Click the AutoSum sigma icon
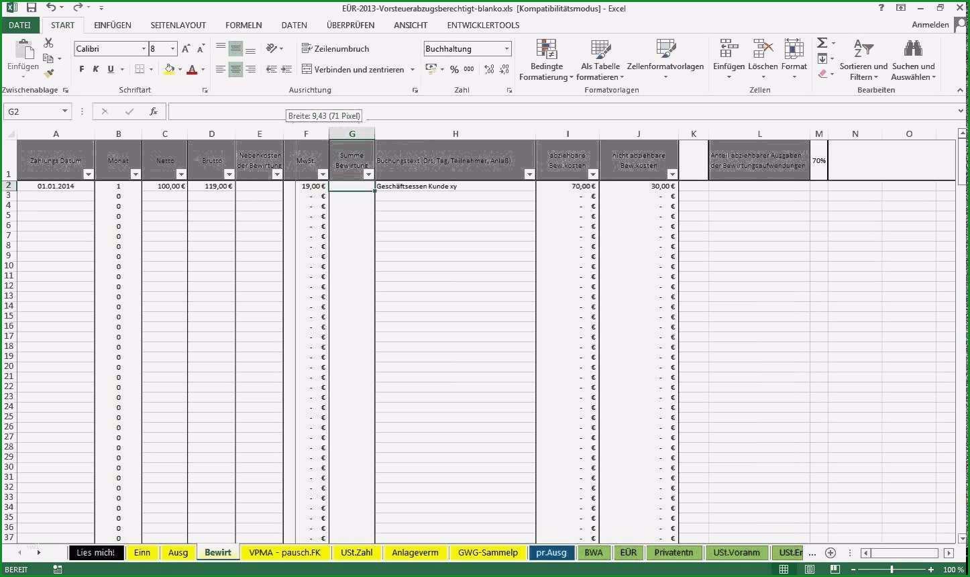This screenshot has height=577, width=970. (x=822, y=43)
